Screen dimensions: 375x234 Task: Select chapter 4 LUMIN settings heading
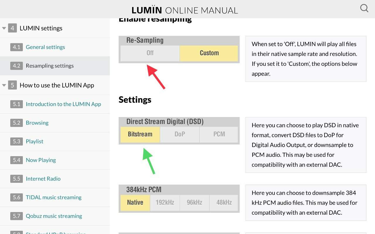[x=41, y=28]
